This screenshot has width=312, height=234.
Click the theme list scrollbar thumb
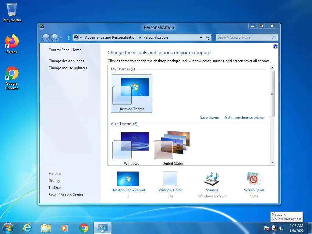point(272,94)
